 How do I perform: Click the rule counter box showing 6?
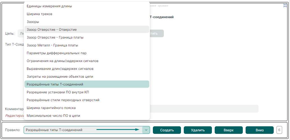pos(279,130)
